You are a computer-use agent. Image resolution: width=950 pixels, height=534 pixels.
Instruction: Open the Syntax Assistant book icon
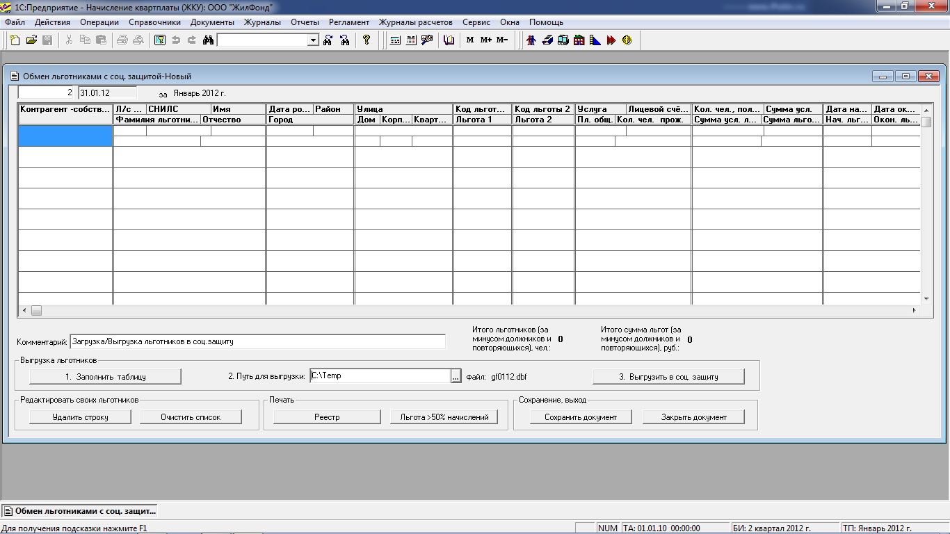(x=449, y=40)
